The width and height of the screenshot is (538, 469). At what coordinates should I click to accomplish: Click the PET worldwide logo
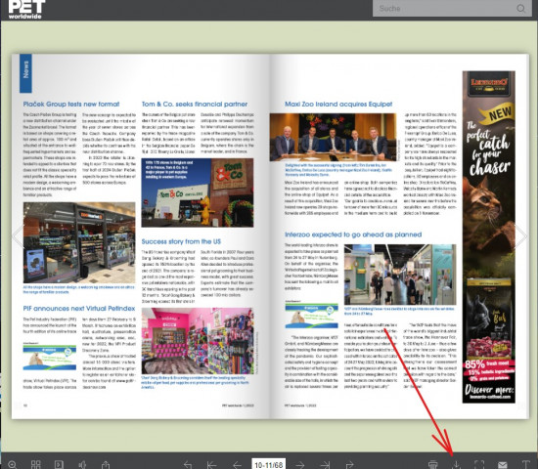(x=25, y=9)
